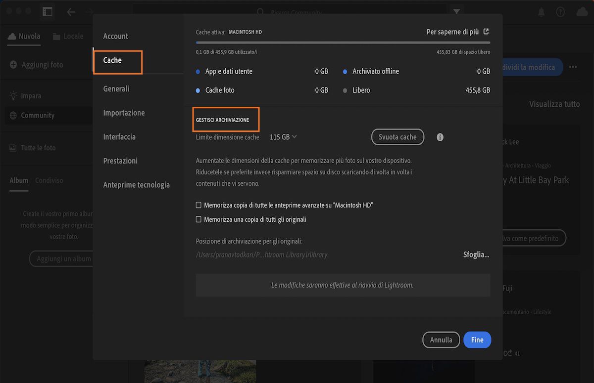Click the Svuota cache button
594x383 pixels.
397,137
